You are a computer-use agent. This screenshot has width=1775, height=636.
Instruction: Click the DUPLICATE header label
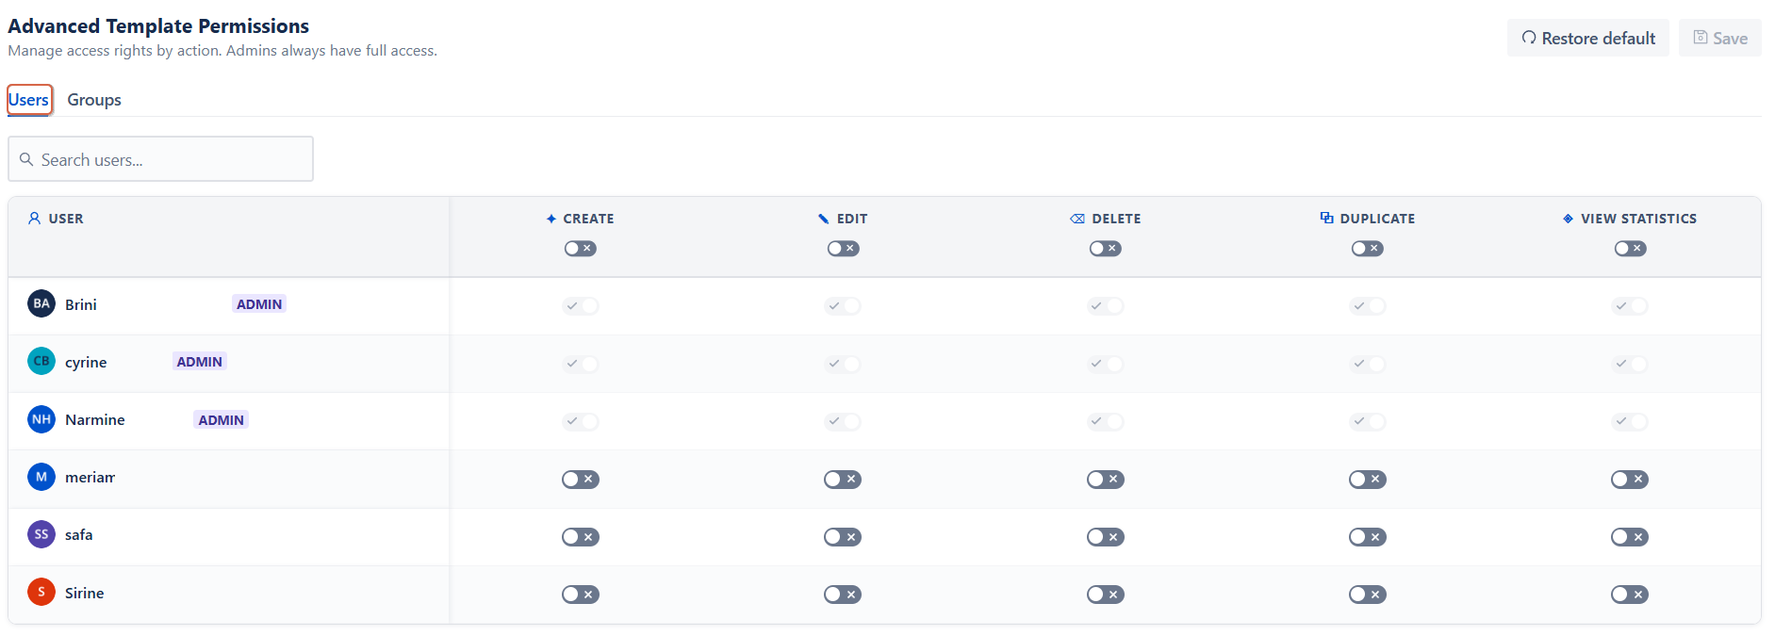tap(1377, 219)
